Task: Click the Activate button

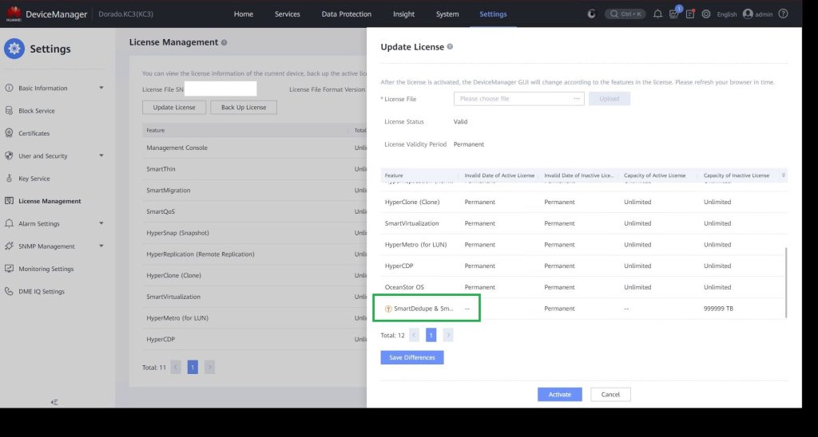Action: click(x=559, y=394)
